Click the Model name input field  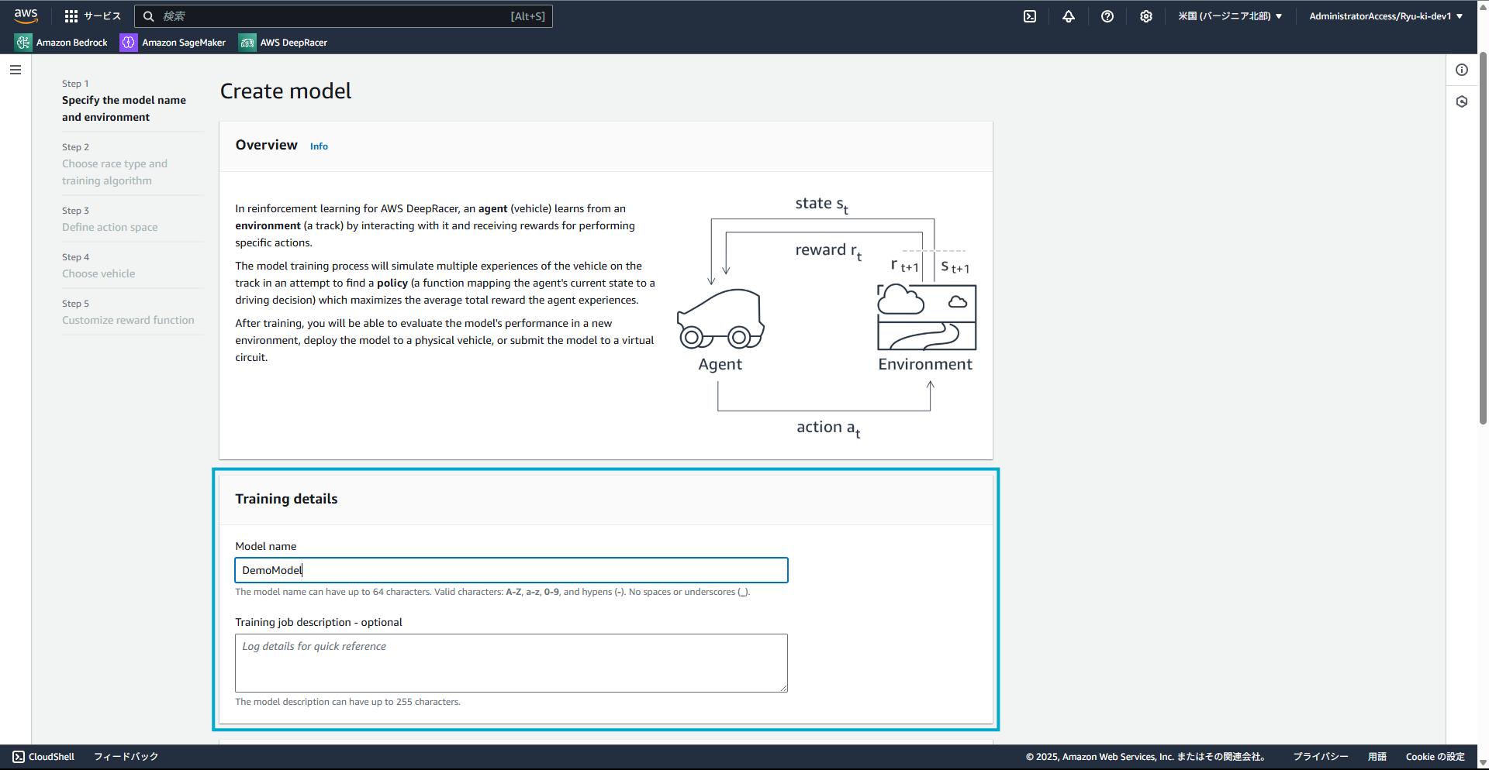click(511, 570)
